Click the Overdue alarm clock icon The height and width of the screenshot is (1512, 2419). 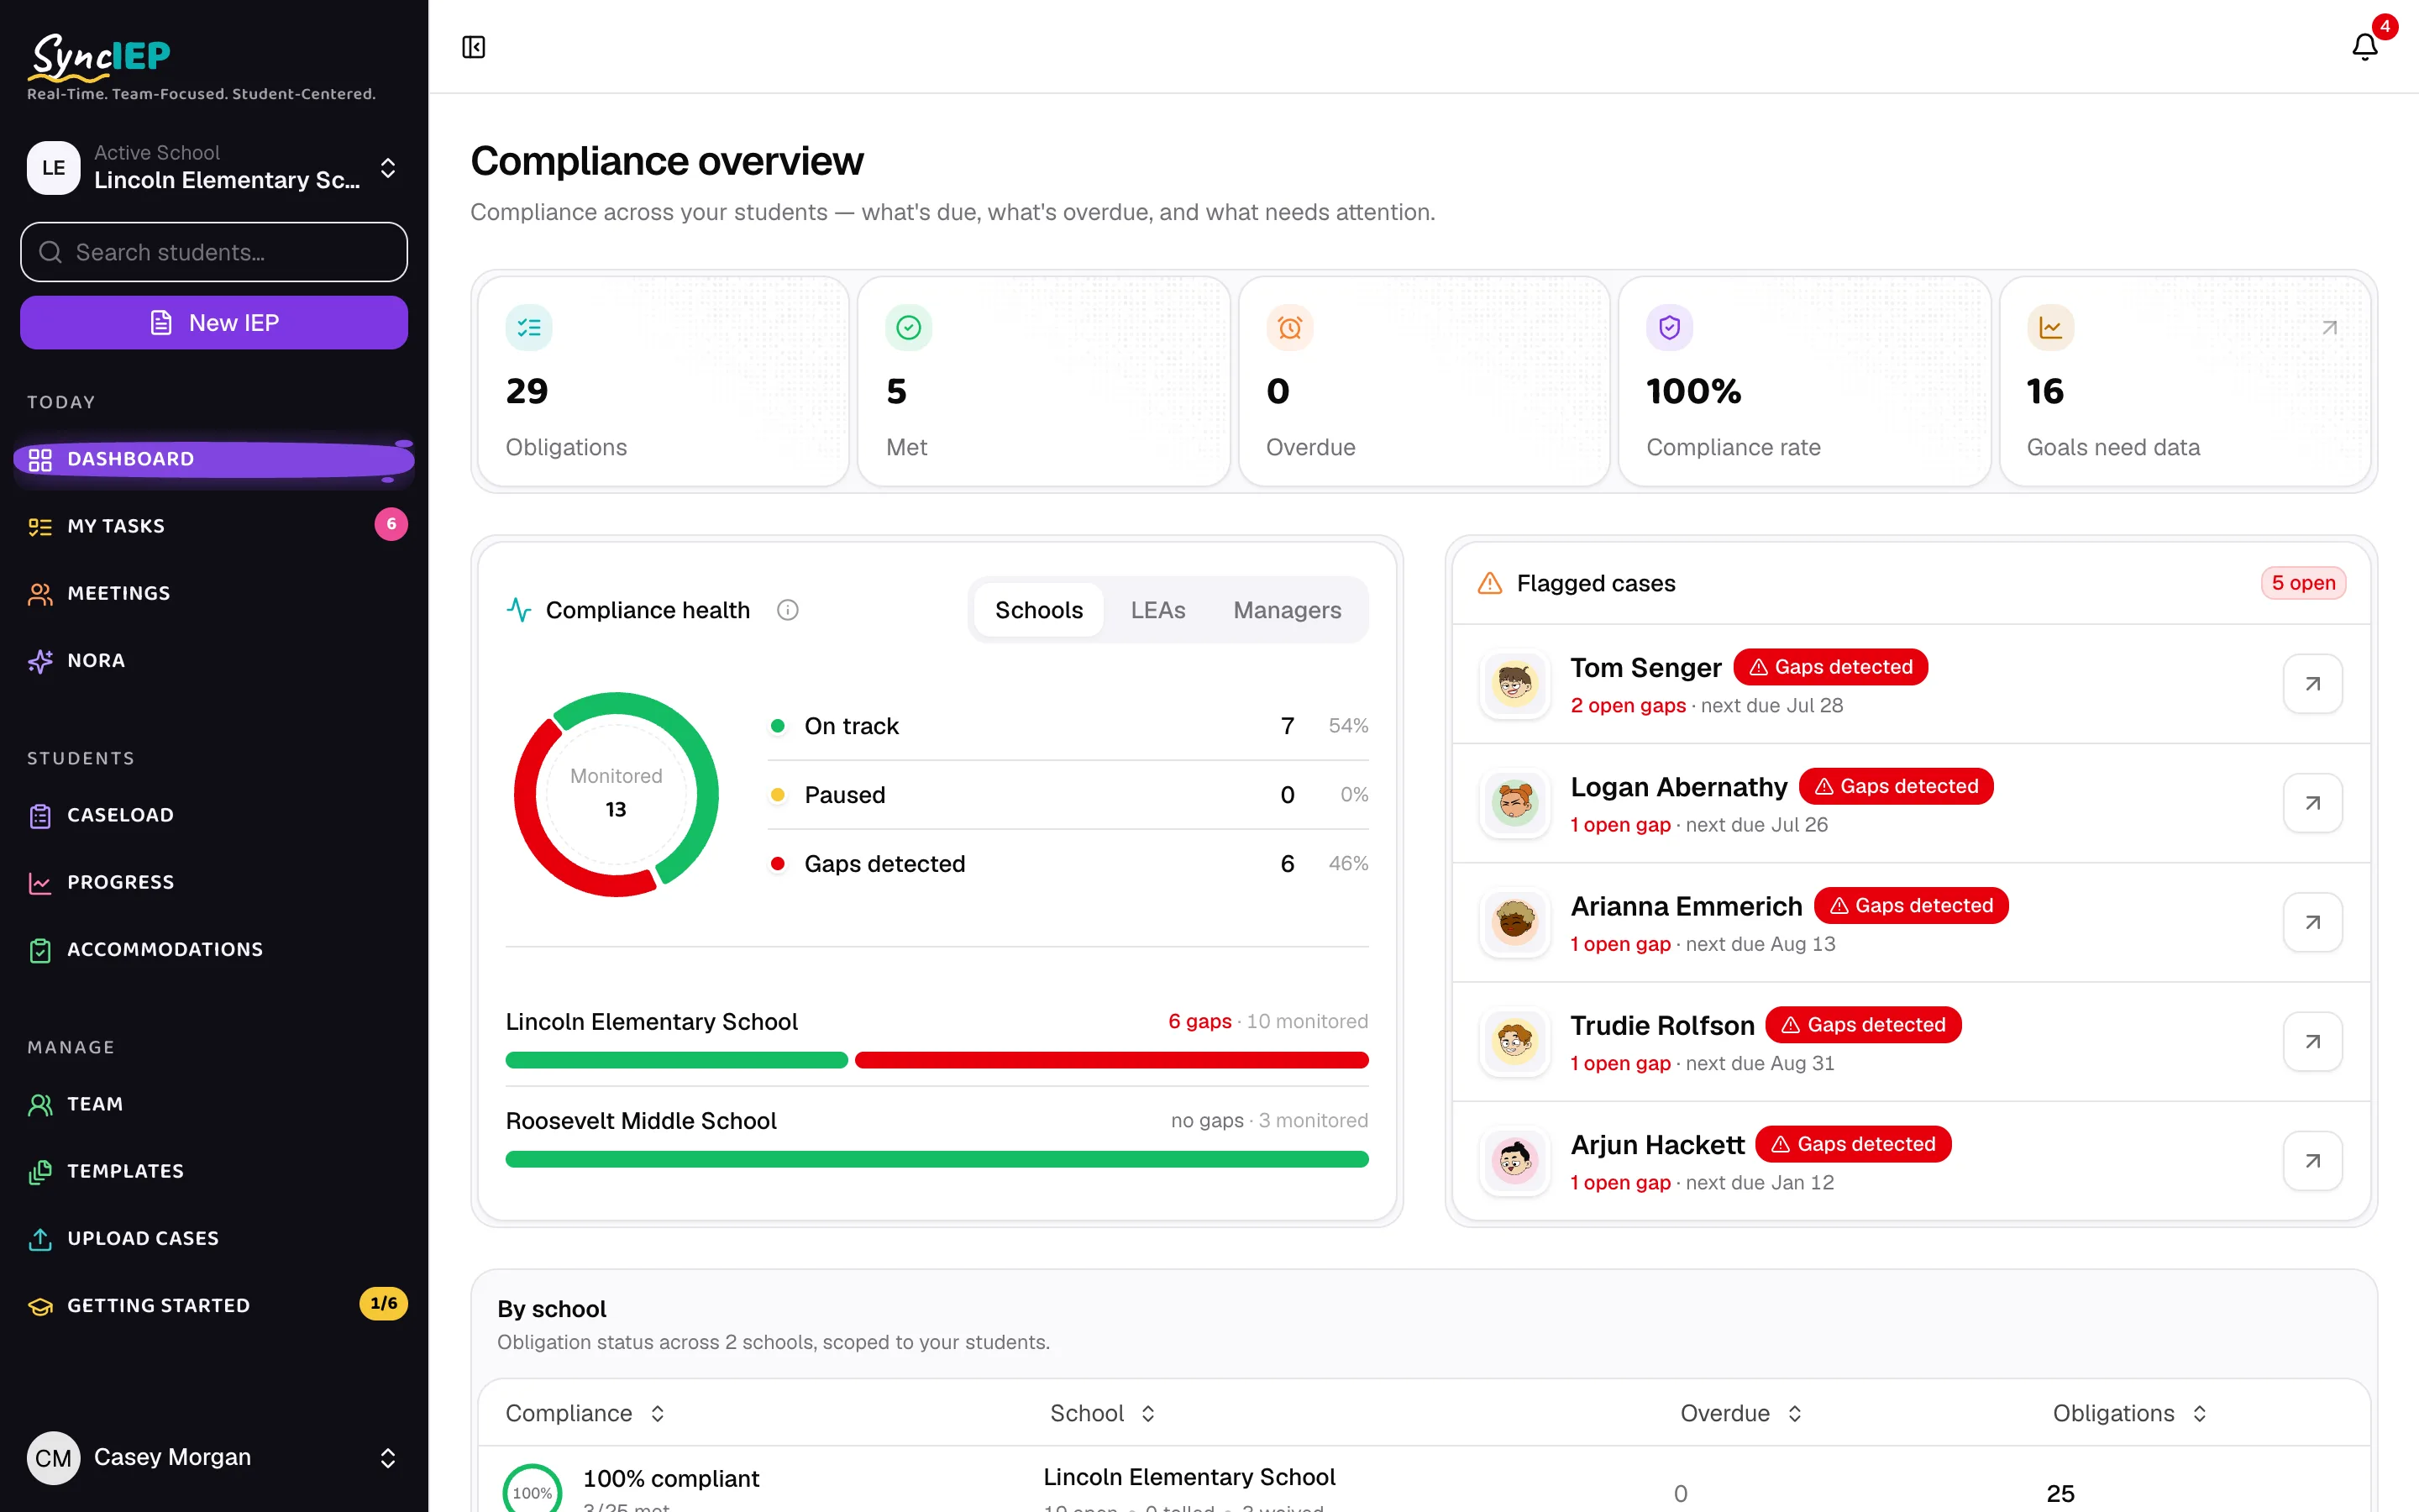1289,328
